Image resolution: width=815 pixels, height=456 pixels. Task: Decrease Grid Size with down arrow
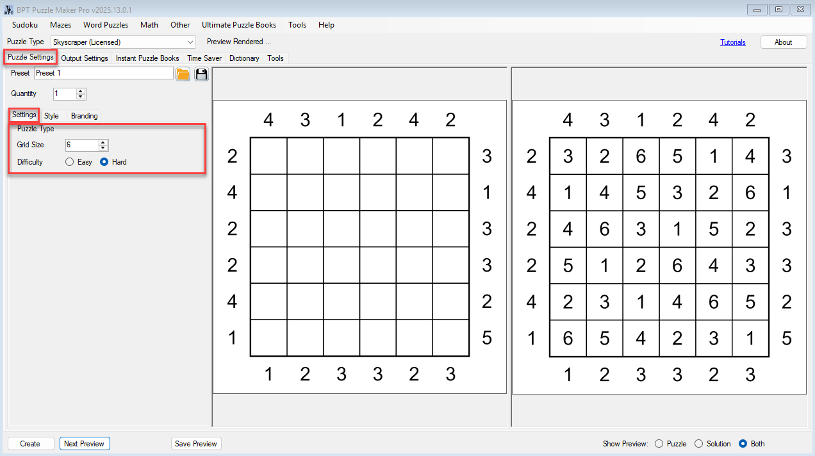(x=103, y=148)
